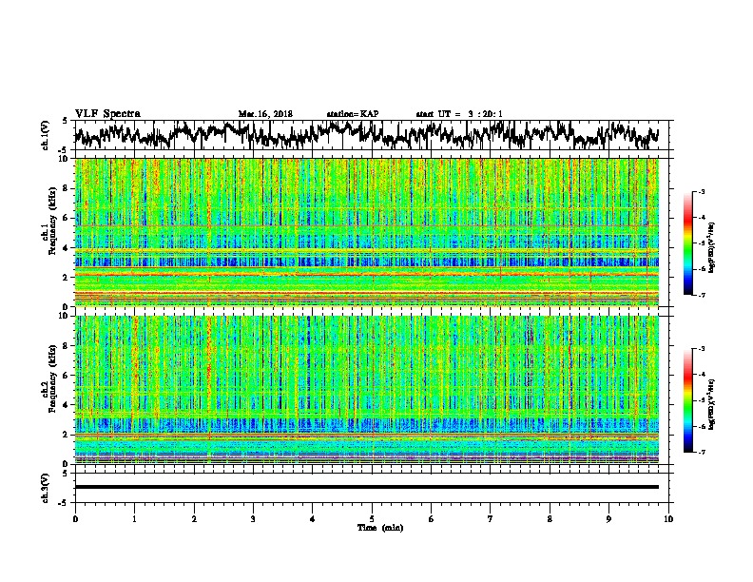This screenshot has height=582, width=753.
Task: Click the ch.1 frequency tick label "2"
Action: coord(67,278)
